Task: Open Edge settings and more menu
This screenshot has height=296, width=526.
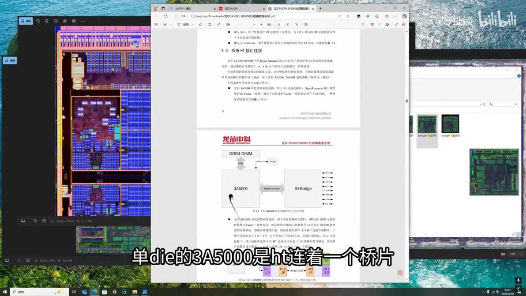Action: pos(396,16)
